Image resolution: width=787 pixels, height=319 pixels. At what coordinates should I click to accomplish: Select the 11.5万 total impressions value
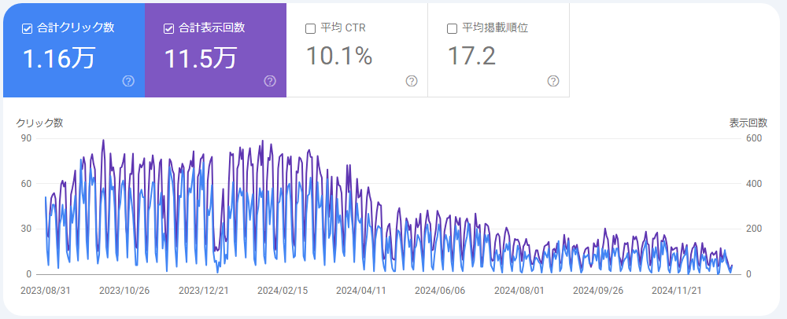coord(200,58)
